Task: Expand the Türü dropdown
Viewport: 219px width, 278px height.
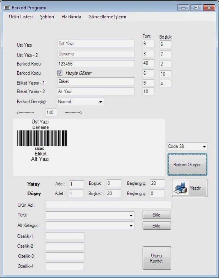Action: point(90,215)
